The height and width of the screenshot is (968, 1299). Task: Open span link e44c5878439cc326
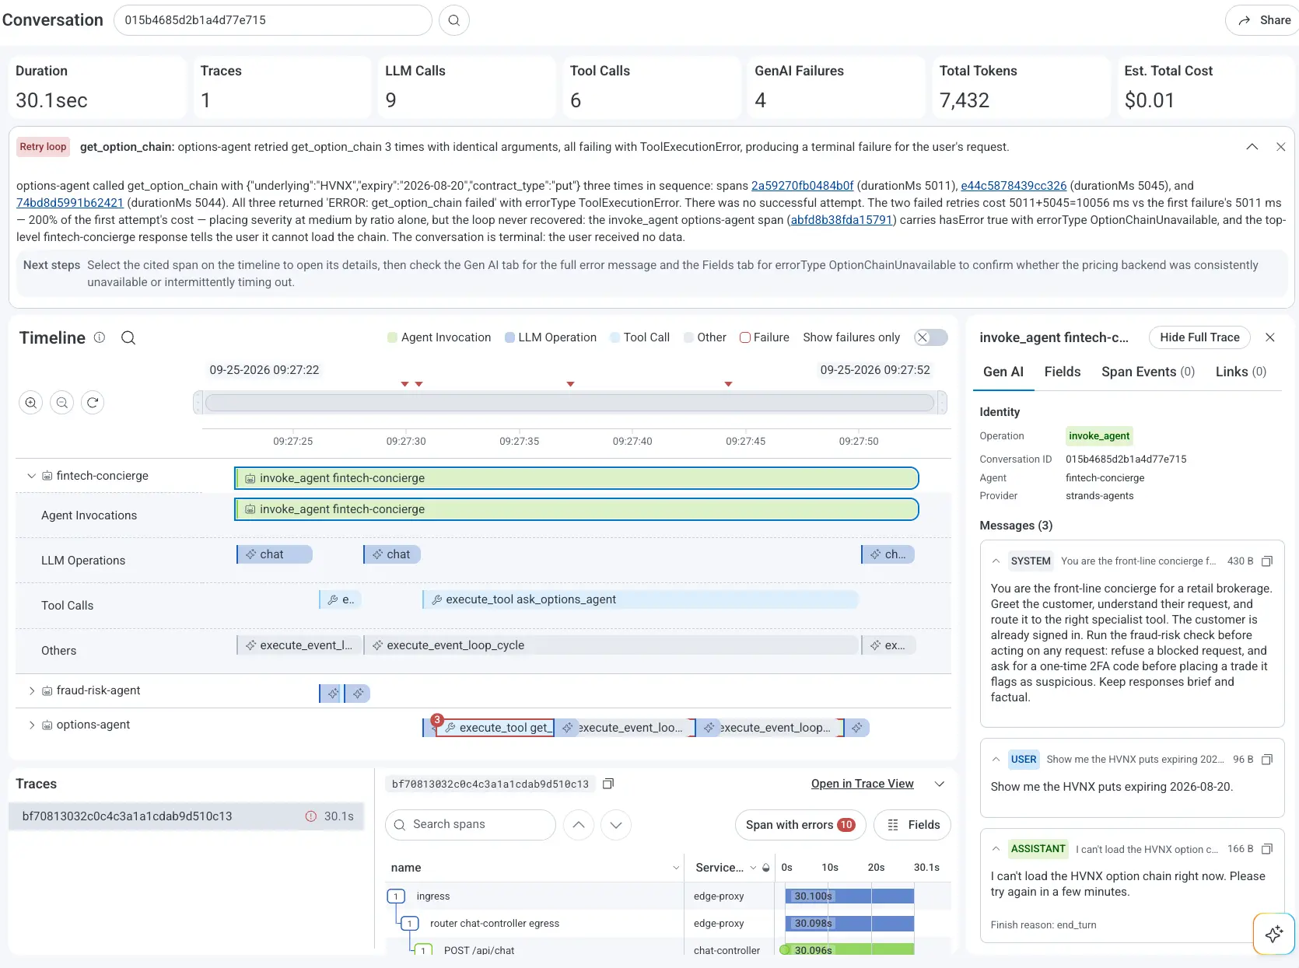coord(1014,186)
